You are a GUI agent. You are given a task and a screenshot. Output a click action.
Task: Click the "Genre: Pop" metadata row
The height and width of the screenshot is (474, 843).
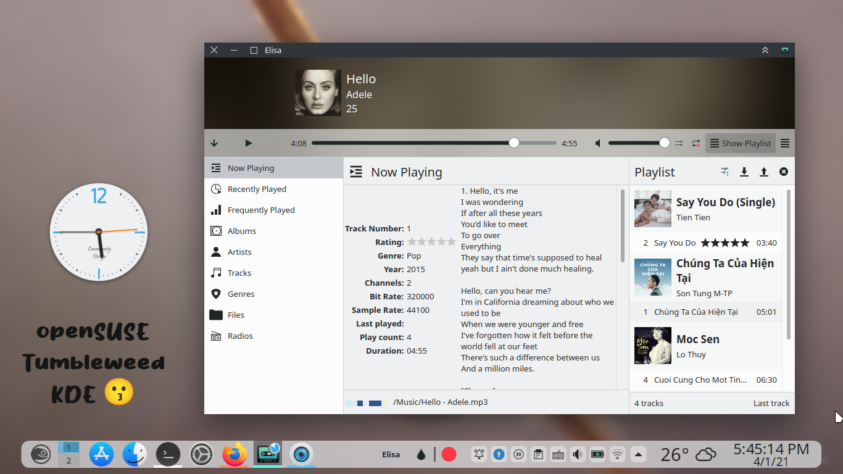pyautogui.click(x=399, y=256)
